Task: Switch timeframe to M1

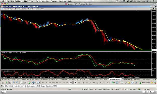Action: tap(43, 83)
